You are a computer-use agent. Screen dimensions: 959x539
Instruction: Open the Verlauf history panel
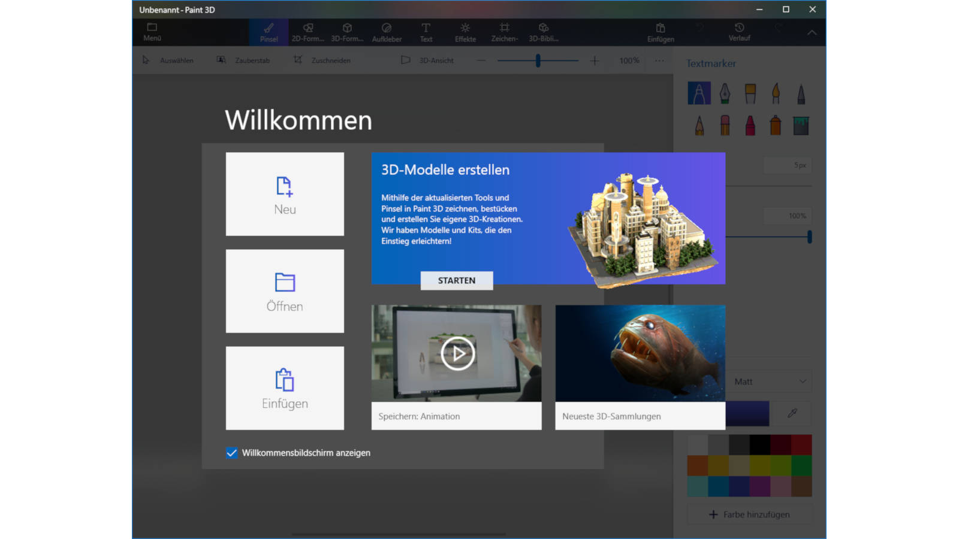[739, 32]
